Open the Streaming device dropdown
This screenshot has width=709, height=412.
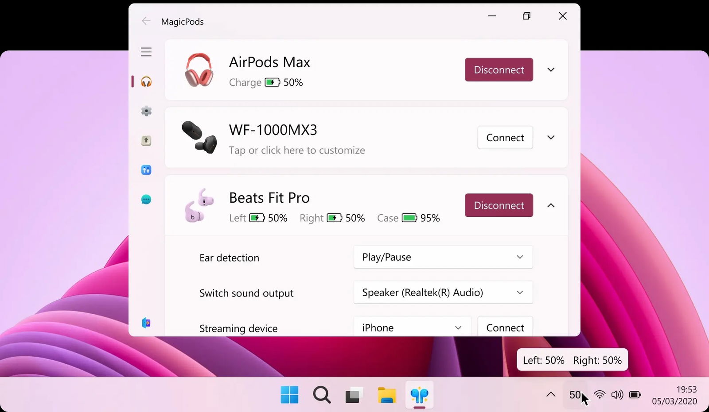point(411,327)
